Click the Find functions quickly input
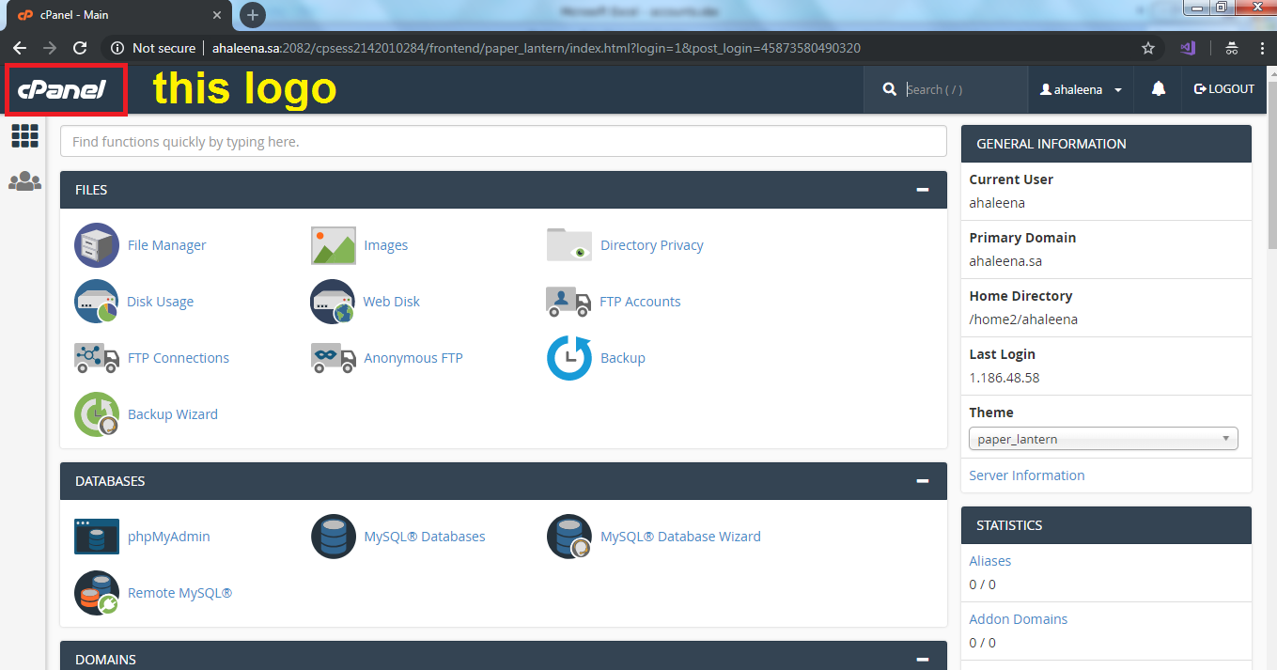Viewport: 1277px width, 670px height. [x=503, y=142]
